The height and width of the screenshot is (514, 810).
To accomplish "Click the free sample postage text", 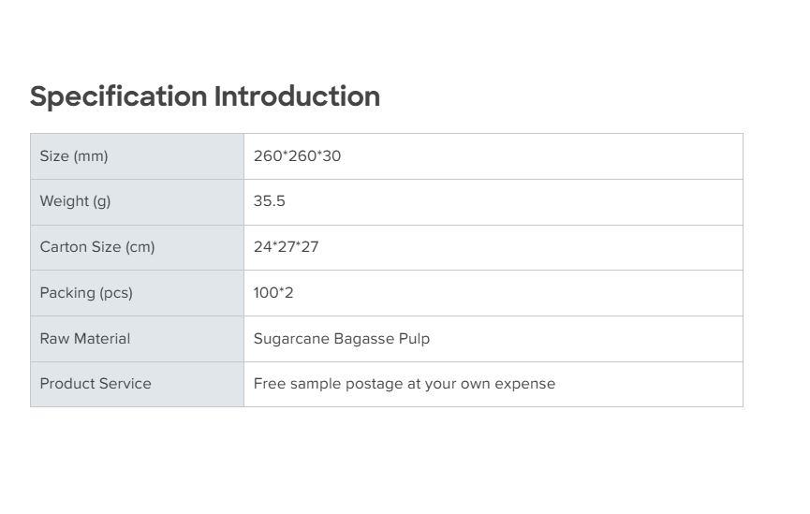I will [404, 384].
